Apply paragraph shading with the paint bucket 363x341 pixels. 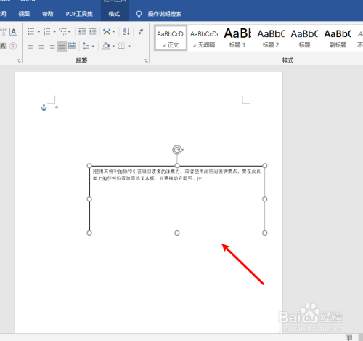[x=106, y=46]
